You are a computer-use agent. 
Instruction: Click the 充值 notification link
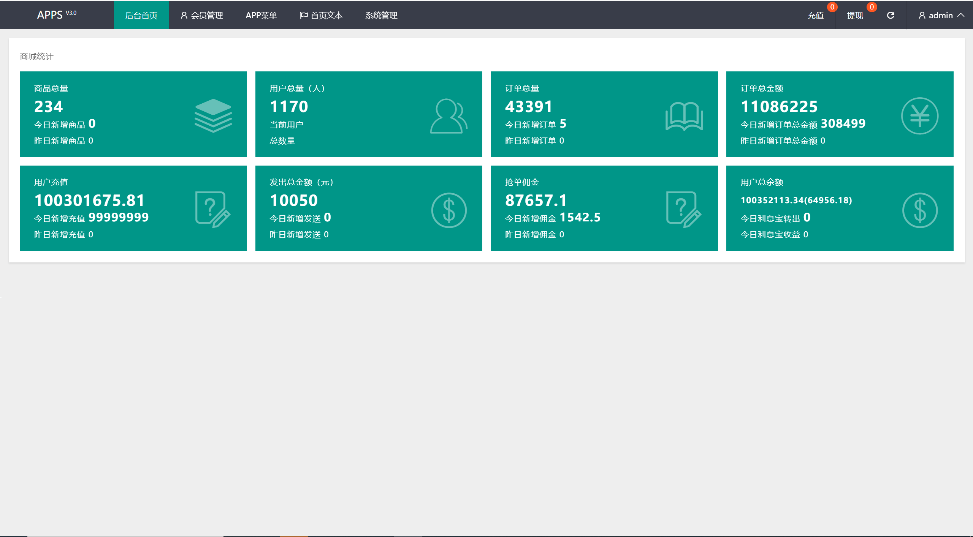[815, 16]
